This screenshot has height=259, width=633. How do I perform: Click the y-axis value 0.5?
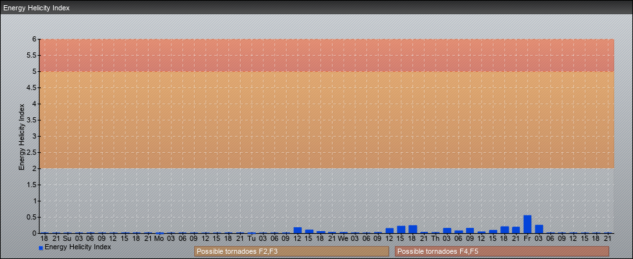32,217
